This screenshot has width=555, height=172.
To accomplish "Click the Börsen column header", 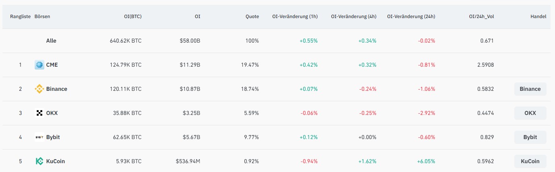I will point(42,16).
